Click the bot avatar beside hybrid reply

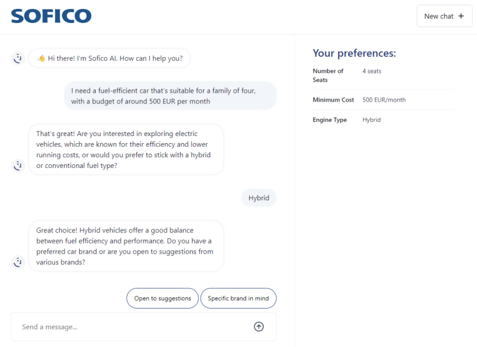click(x=18, y=262)
